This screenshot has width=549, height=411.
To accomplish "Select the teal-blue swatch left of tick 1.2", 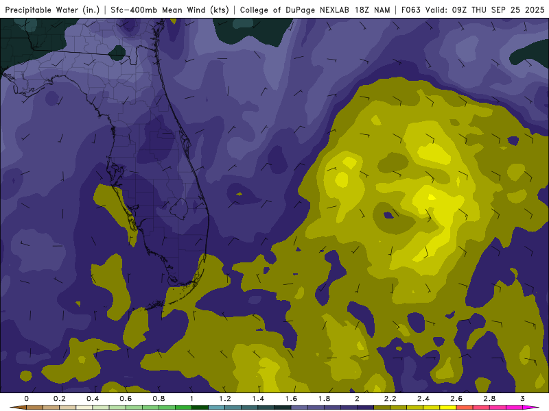I will (x=217, y=408).
